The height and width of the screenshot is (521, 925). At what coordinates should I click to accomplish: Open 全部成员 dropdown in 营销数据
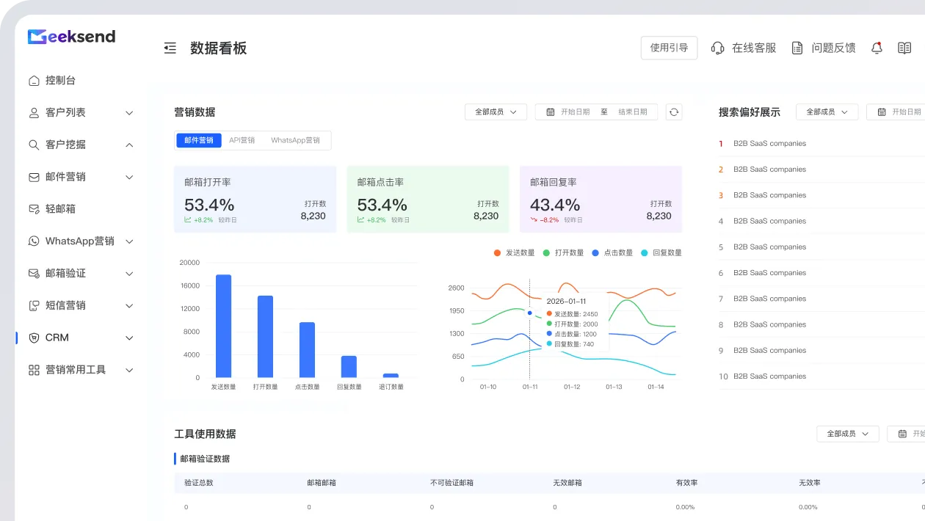click(496, 112)
